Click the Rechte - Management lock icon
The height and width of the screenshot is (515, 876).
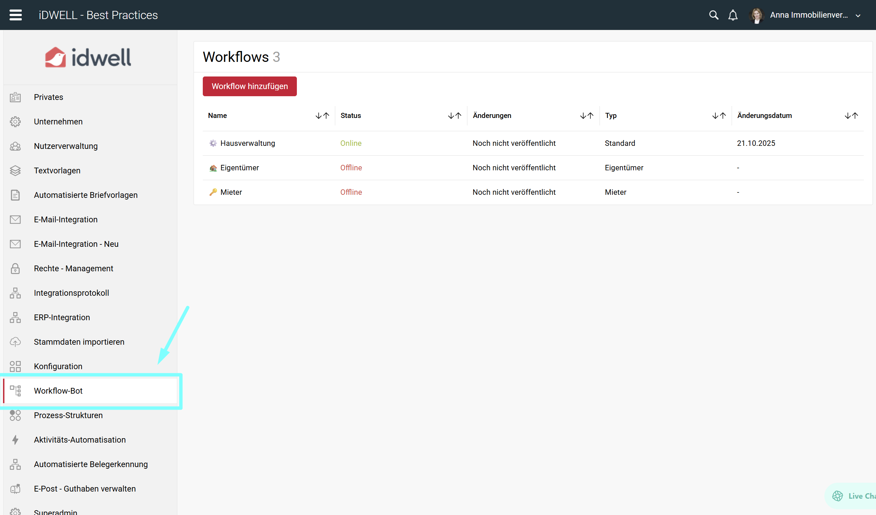tap(15, 269)
